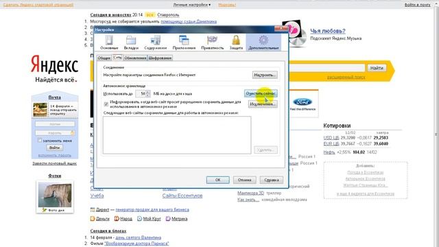Open the Мой Круг service link
Screen dimensions: 439x247
pos(152,219)
